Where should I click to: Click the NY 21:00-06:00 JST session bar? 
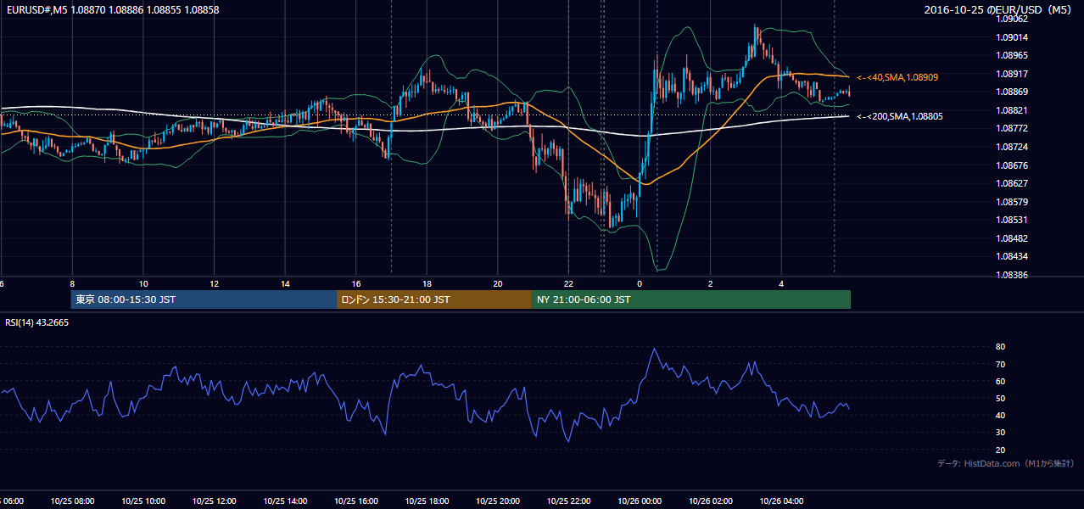coord(691,299)
